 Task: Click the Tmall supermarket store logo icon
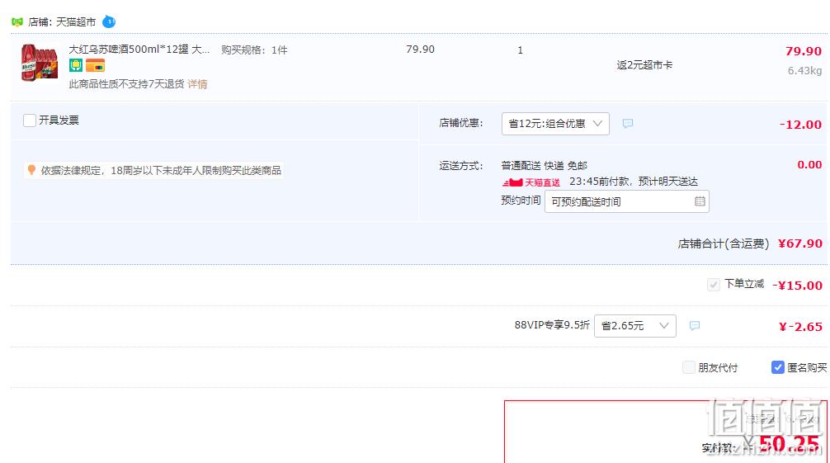coord(17,21)
